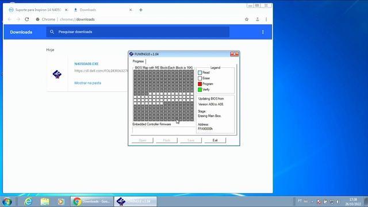The image size is (368, 207).
Task: Click the volume speaker tray icon
Action: (x=338, y=202)
